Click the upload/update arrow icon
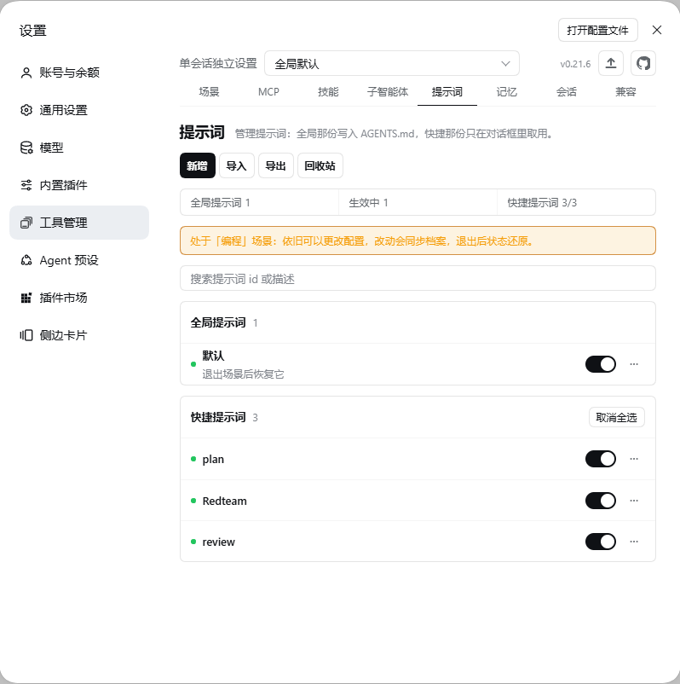Viewport: 680px width, 684px height. pyautogui.click(x=611, y=64)
